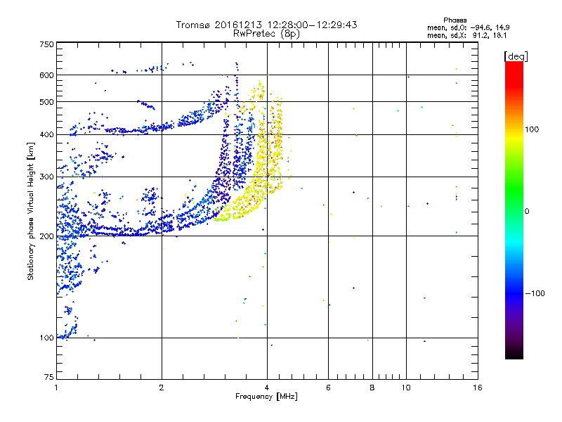Click the colorbar label '100'
562x422 pixels.
tap(532, 129)
